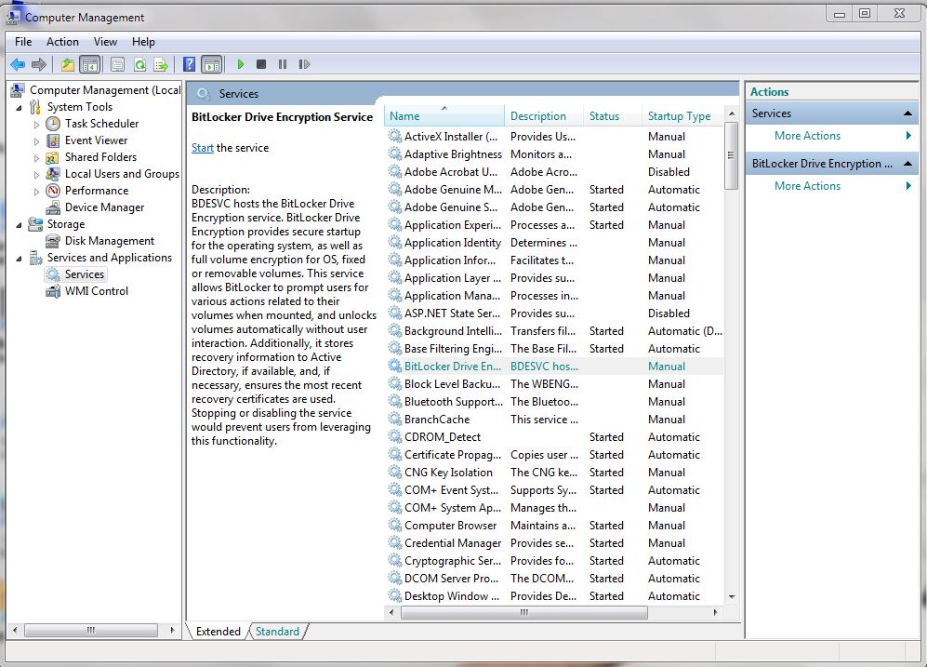Image resolution: width=927 pixels, height=667 pixels.
Task: Click the Up one level folder icon
Action: coord(67,64)
